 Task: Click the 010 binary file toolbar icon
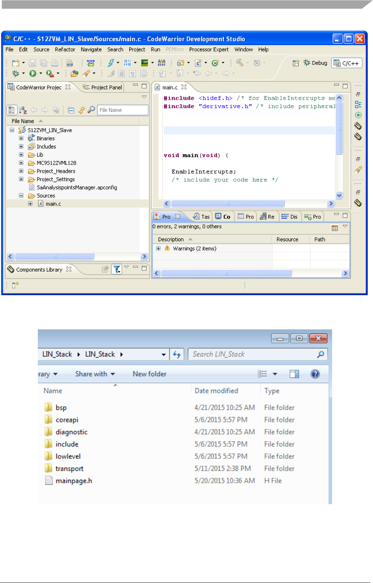[x=69, y=63]
